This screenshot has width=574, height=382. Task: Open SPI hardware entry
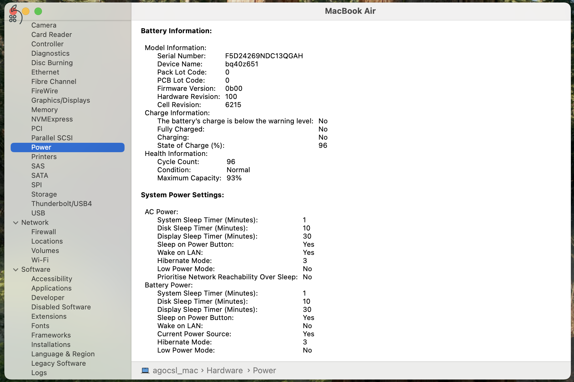coord(36,185)
